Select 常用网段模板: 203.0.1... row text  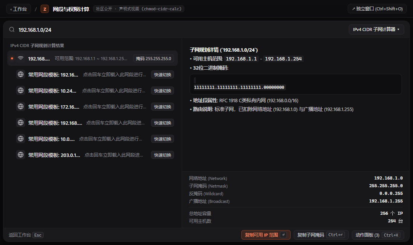[54, 155]
